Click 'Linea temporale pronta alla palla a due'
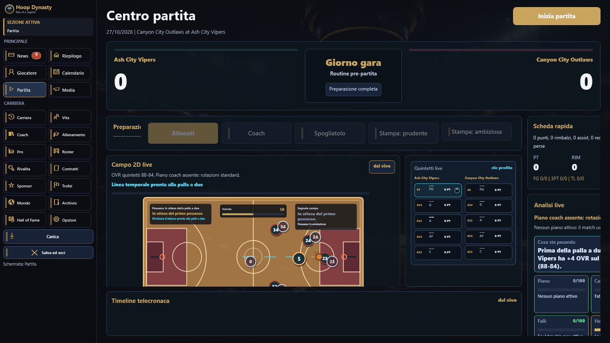 click(157, 185)
